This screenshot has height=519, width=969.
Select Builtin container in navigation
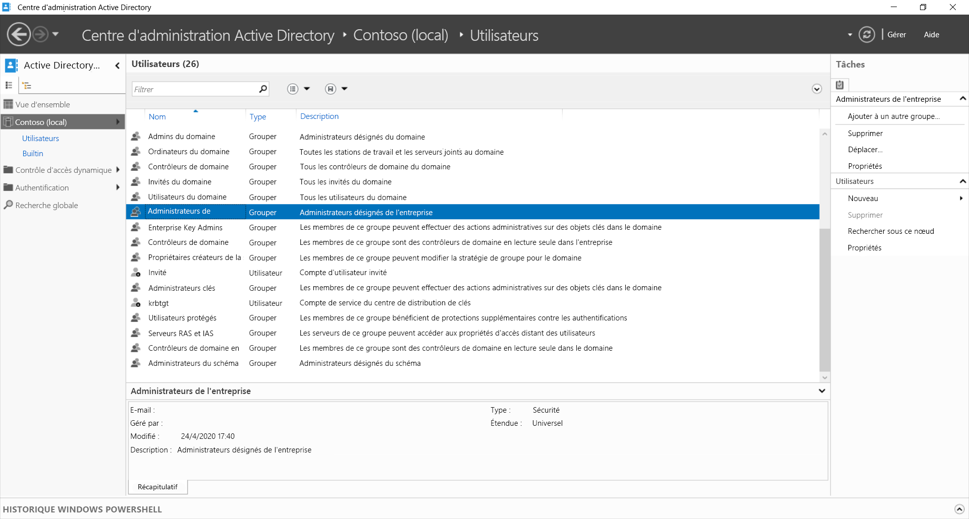pos(33,154)
